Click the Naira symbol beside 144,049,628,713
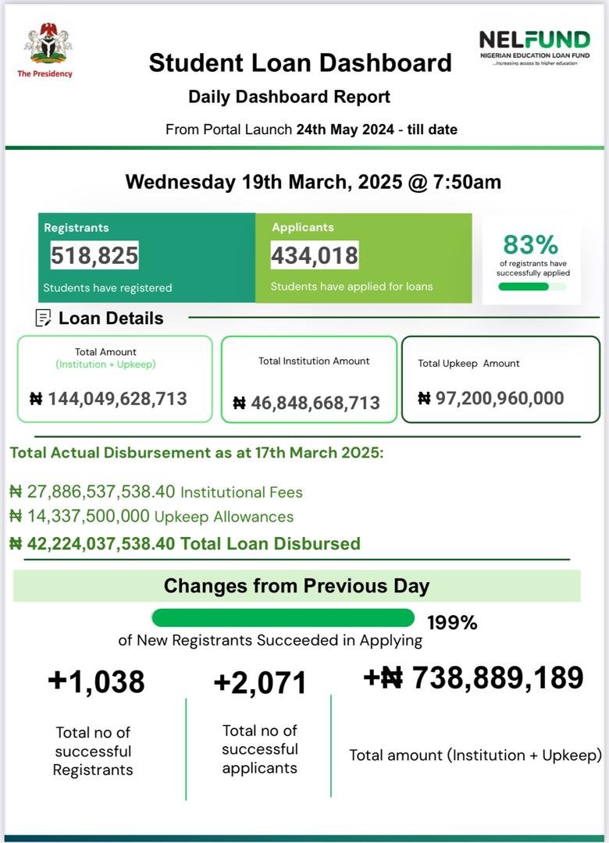This screenshot has height=843, width=609. 36,399
